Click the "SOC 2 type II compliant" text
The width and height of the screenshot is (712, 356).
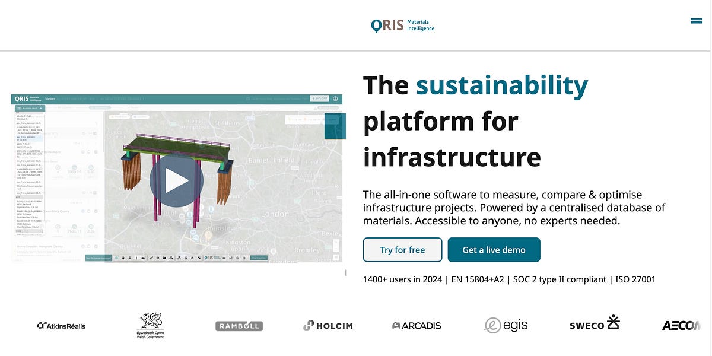point(561,279)
